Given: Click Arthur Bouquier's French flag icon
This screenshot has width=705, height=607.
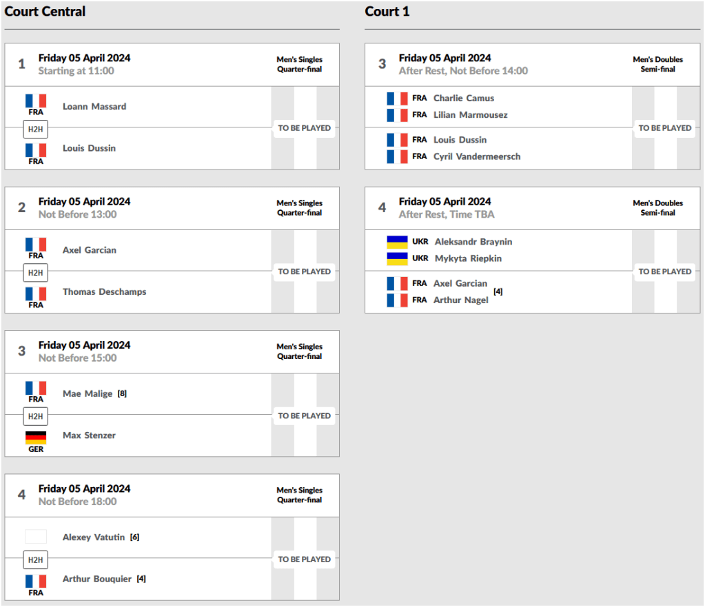Looking at the screenshot, I should pyautogui.click(x=36, y=581).
